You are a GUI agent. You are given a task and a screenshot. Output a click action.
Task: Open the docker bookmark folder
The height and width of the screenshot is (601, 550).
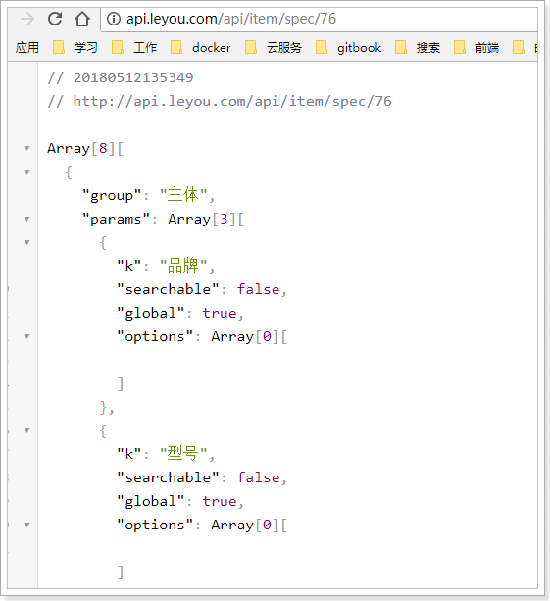coord(200,47)
